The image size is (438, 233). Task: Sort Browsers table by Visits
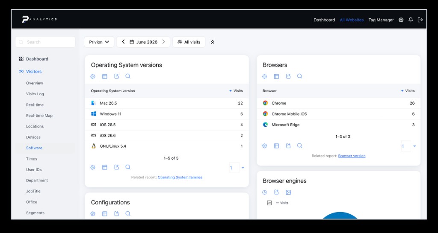[408, 91]
